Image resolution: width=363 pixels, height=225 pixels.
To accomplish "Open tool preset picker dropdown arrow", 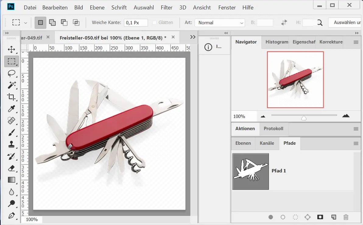I will coord(26,23).
